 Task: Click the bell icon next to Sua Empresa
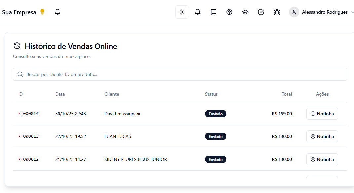pos(57,12)
